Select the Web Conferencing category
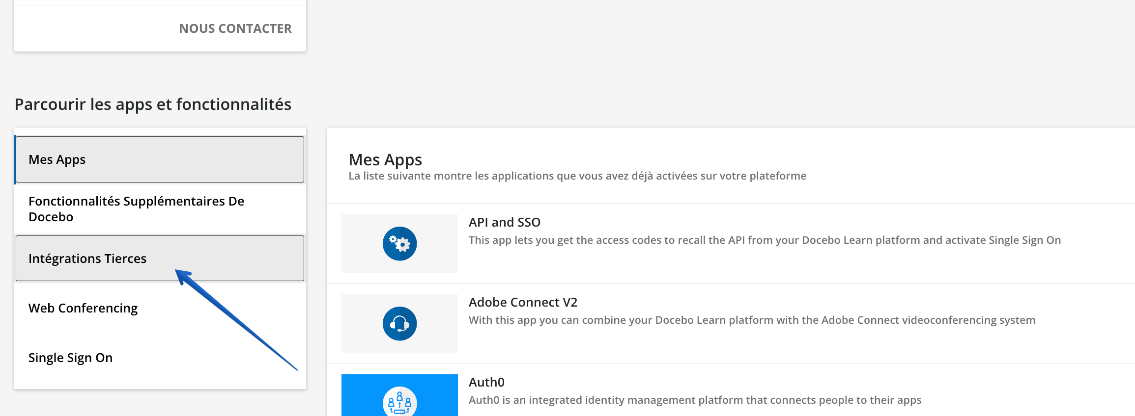 click(x=160, y=308)
